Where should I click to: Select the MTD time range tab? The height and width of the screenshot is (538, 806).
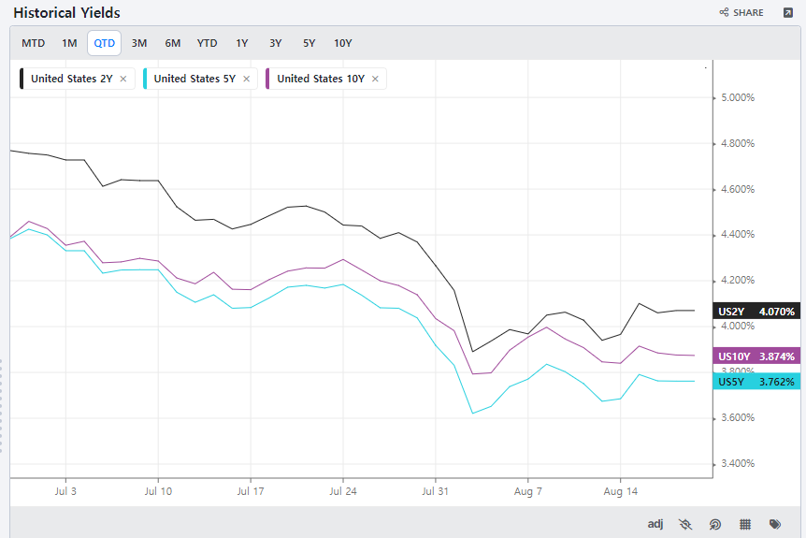[x=34, y=43]
